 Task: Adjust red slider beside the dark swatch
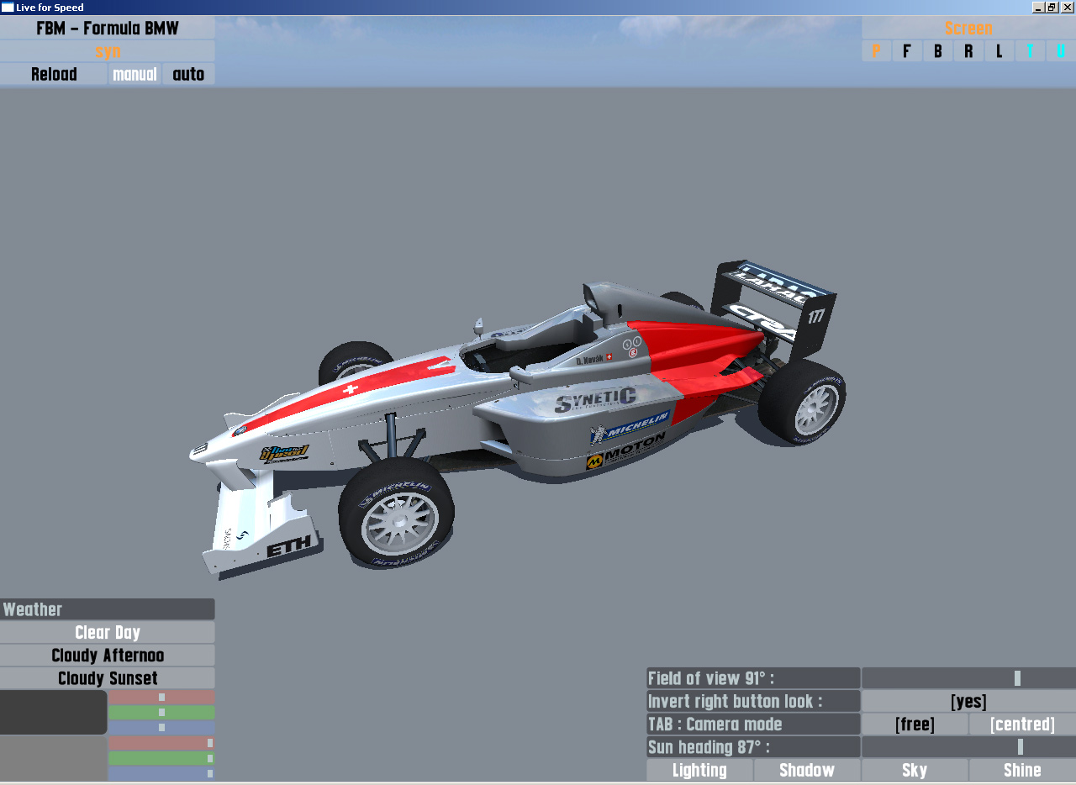(161, 697)
